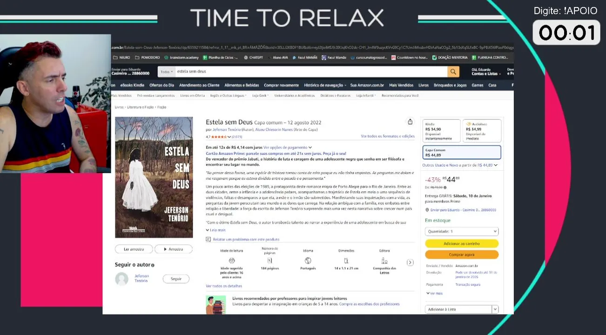Click the Jeferson Tenório author avatar

click(122, 279)
